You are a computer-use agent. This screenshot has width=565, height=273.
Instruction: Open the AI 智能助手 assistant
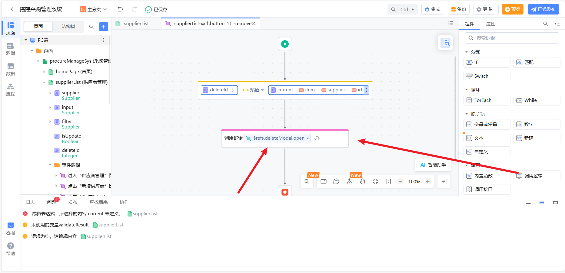coord(433,165)
